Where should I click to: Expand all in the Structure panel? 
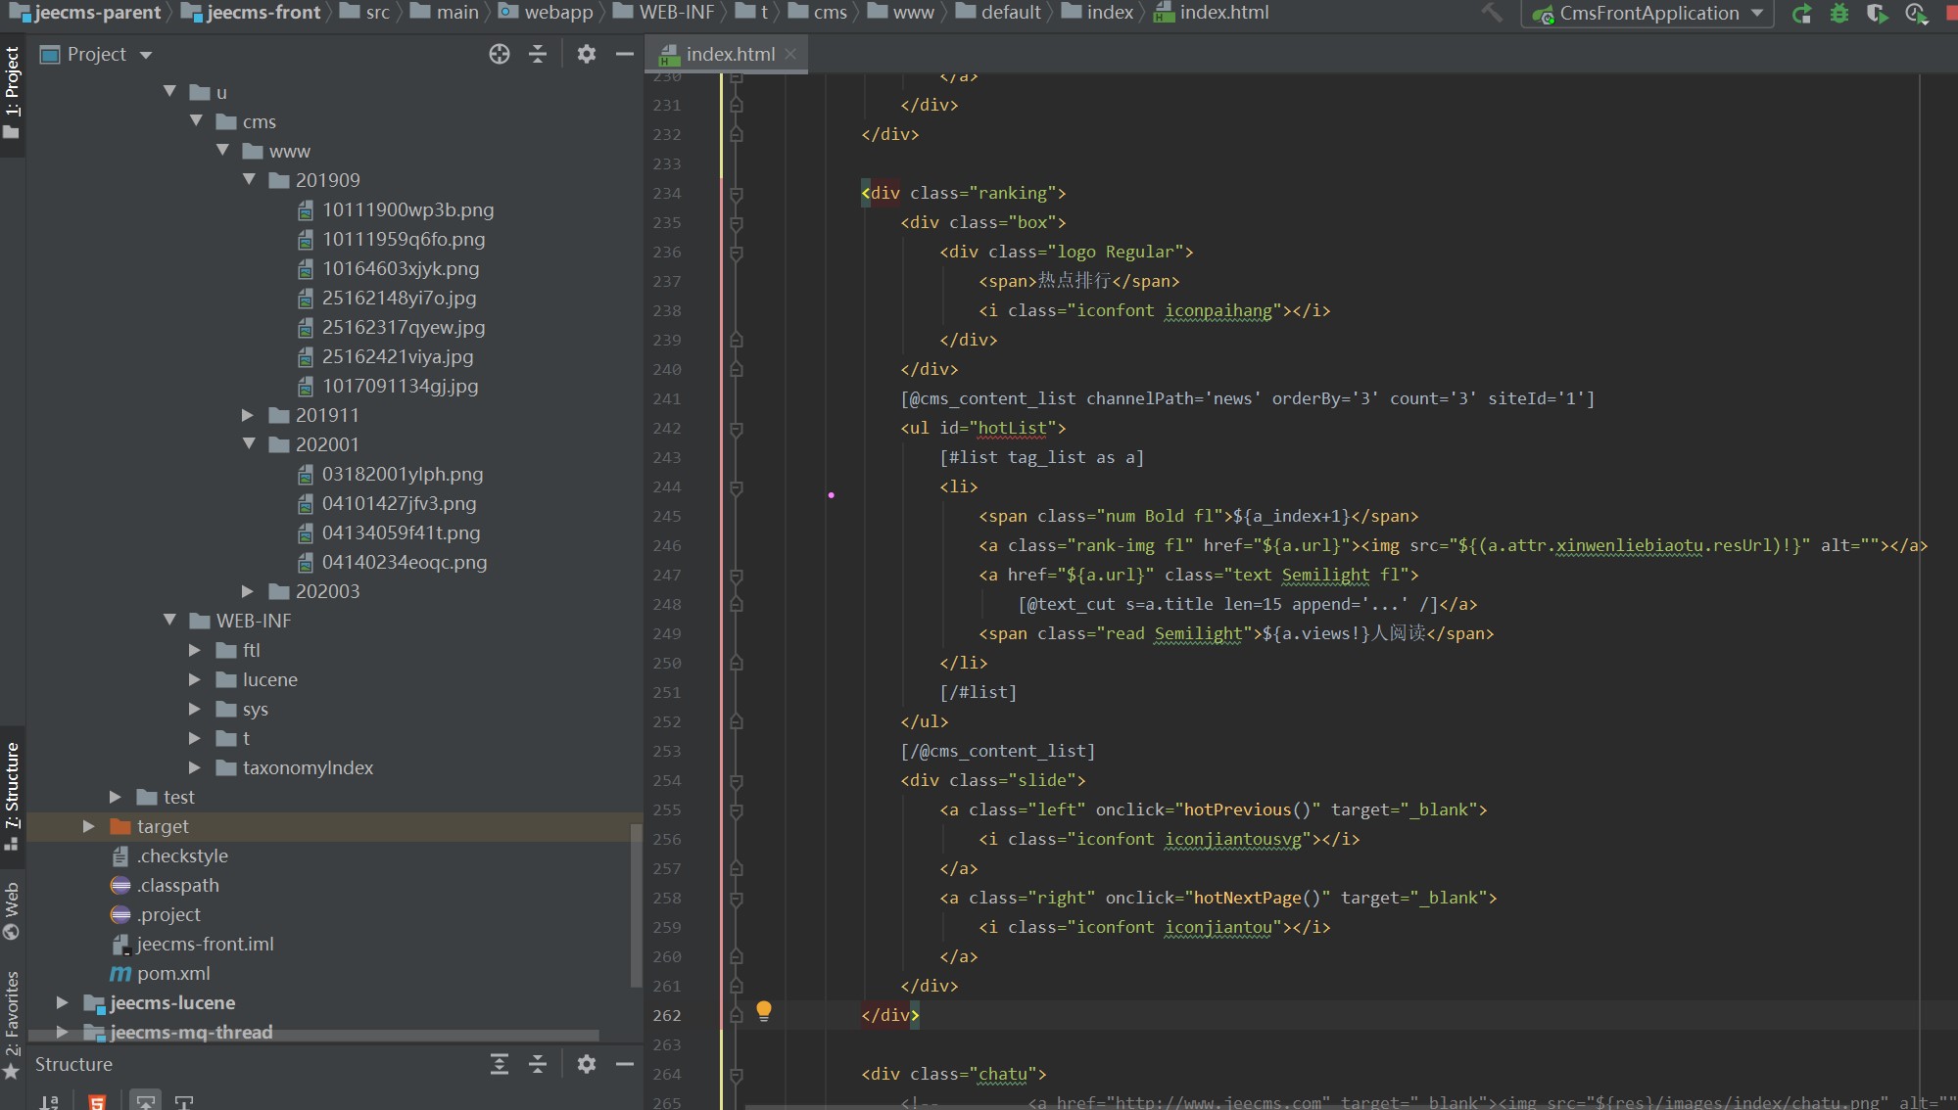[x=500, y=1064]
